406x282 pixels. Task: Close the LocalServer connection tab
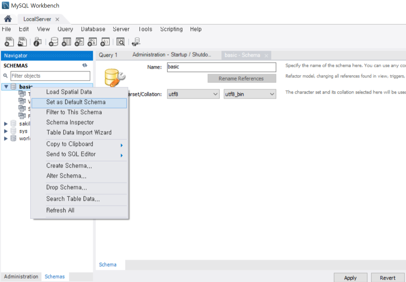57,20
